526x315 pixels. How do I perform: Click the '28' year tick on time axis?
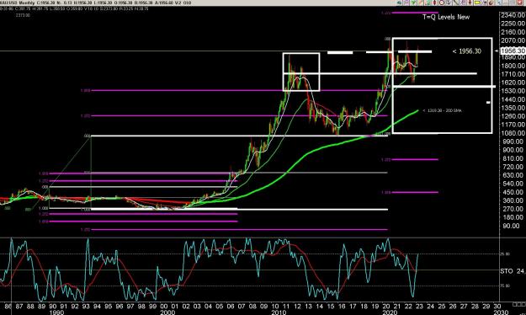(x=475, y=307)
